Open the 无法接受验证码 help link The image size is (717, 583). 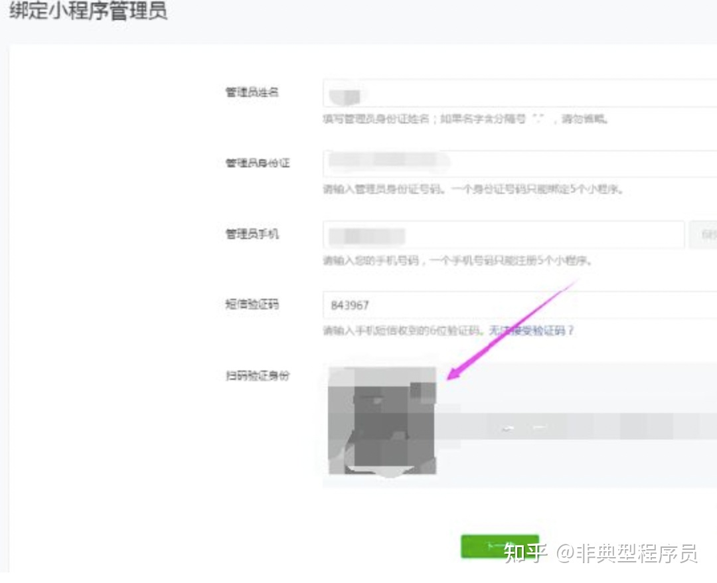click(531, 331)
